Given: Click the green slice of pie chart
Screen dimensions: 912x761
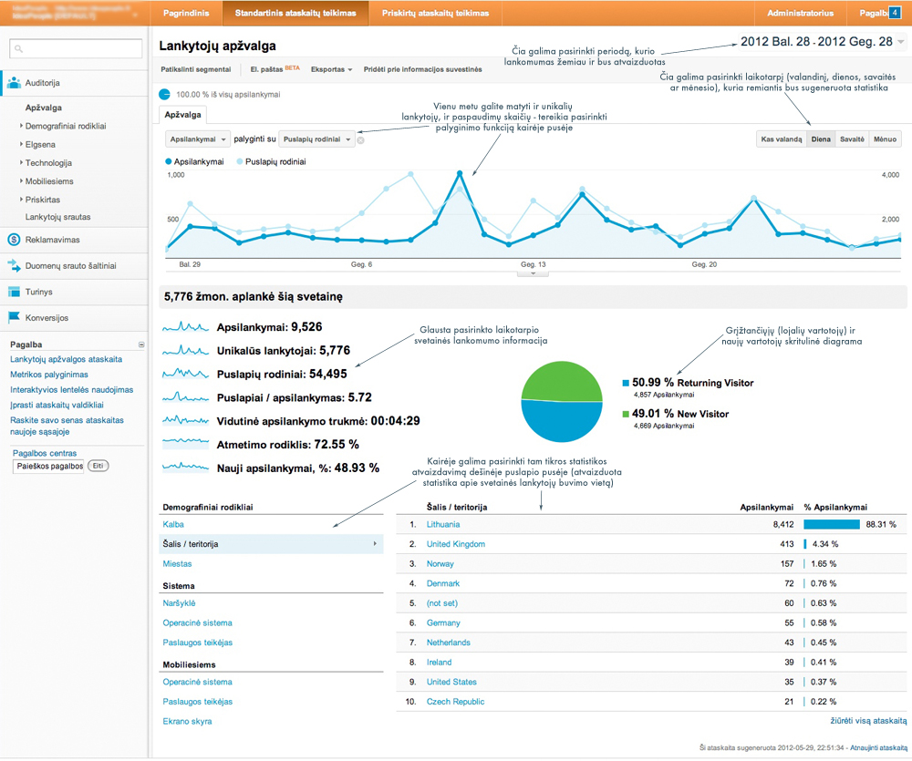Looking at the screenshot, I should 561,380.
